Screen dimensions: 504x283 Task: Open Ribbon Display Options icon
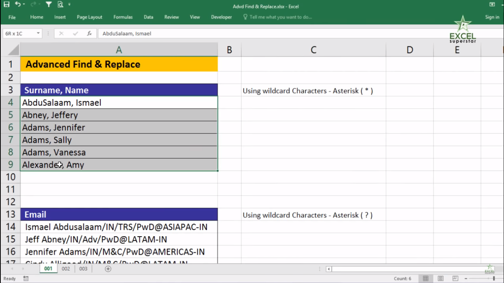point(492,4)
